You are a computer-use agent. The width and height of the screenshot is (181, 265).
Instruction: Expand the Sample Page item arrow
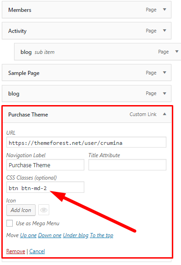coord(165,73)
